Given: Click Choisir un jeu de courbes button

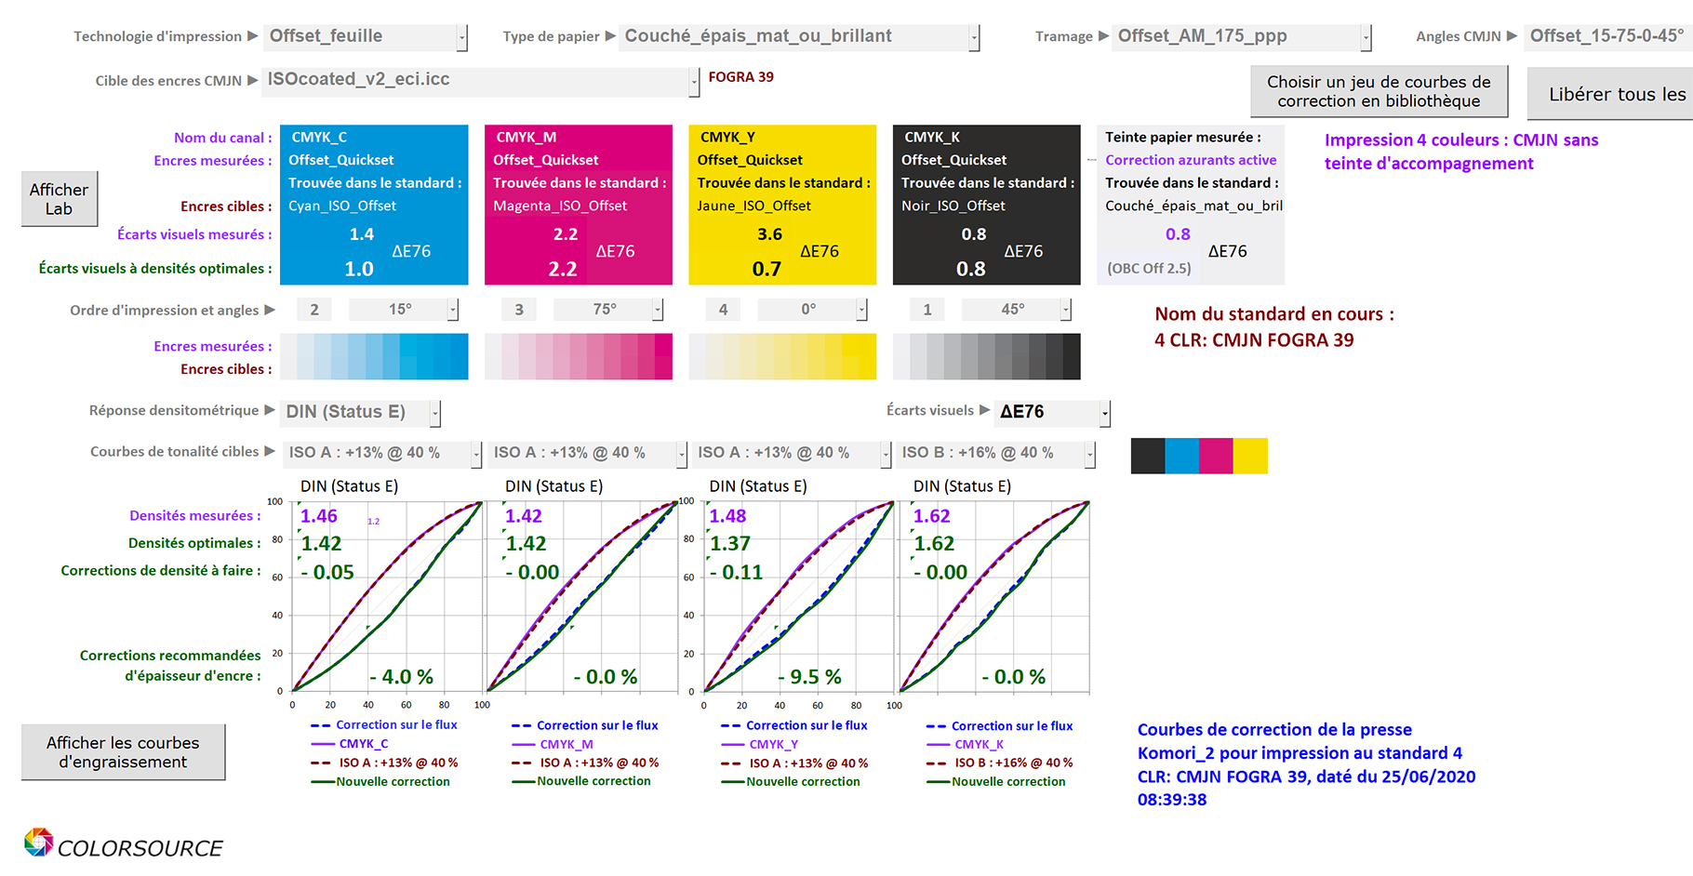Looking at the screenshot, I should tap(1379, 92).
